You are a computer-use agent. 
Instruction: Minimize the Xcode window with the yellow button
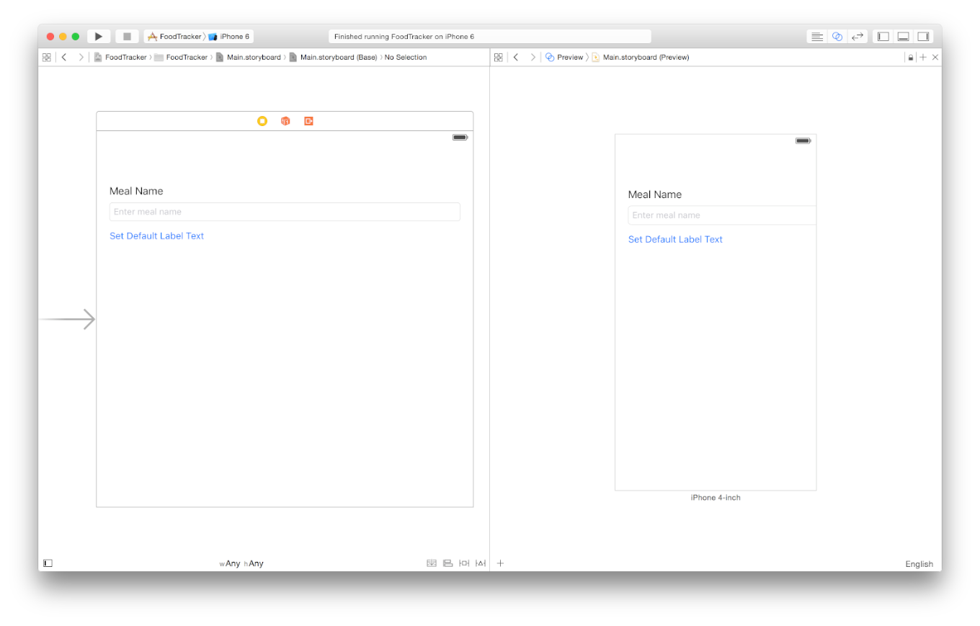[x=63, y=36]
